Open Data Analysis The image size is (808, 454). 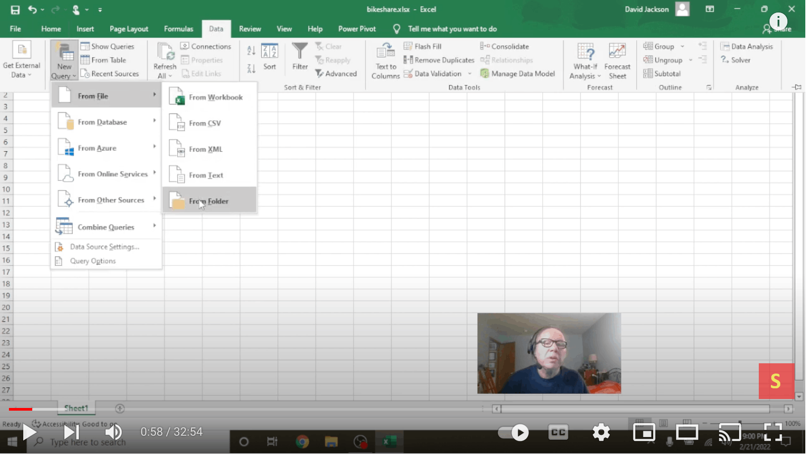click(747, 46)
